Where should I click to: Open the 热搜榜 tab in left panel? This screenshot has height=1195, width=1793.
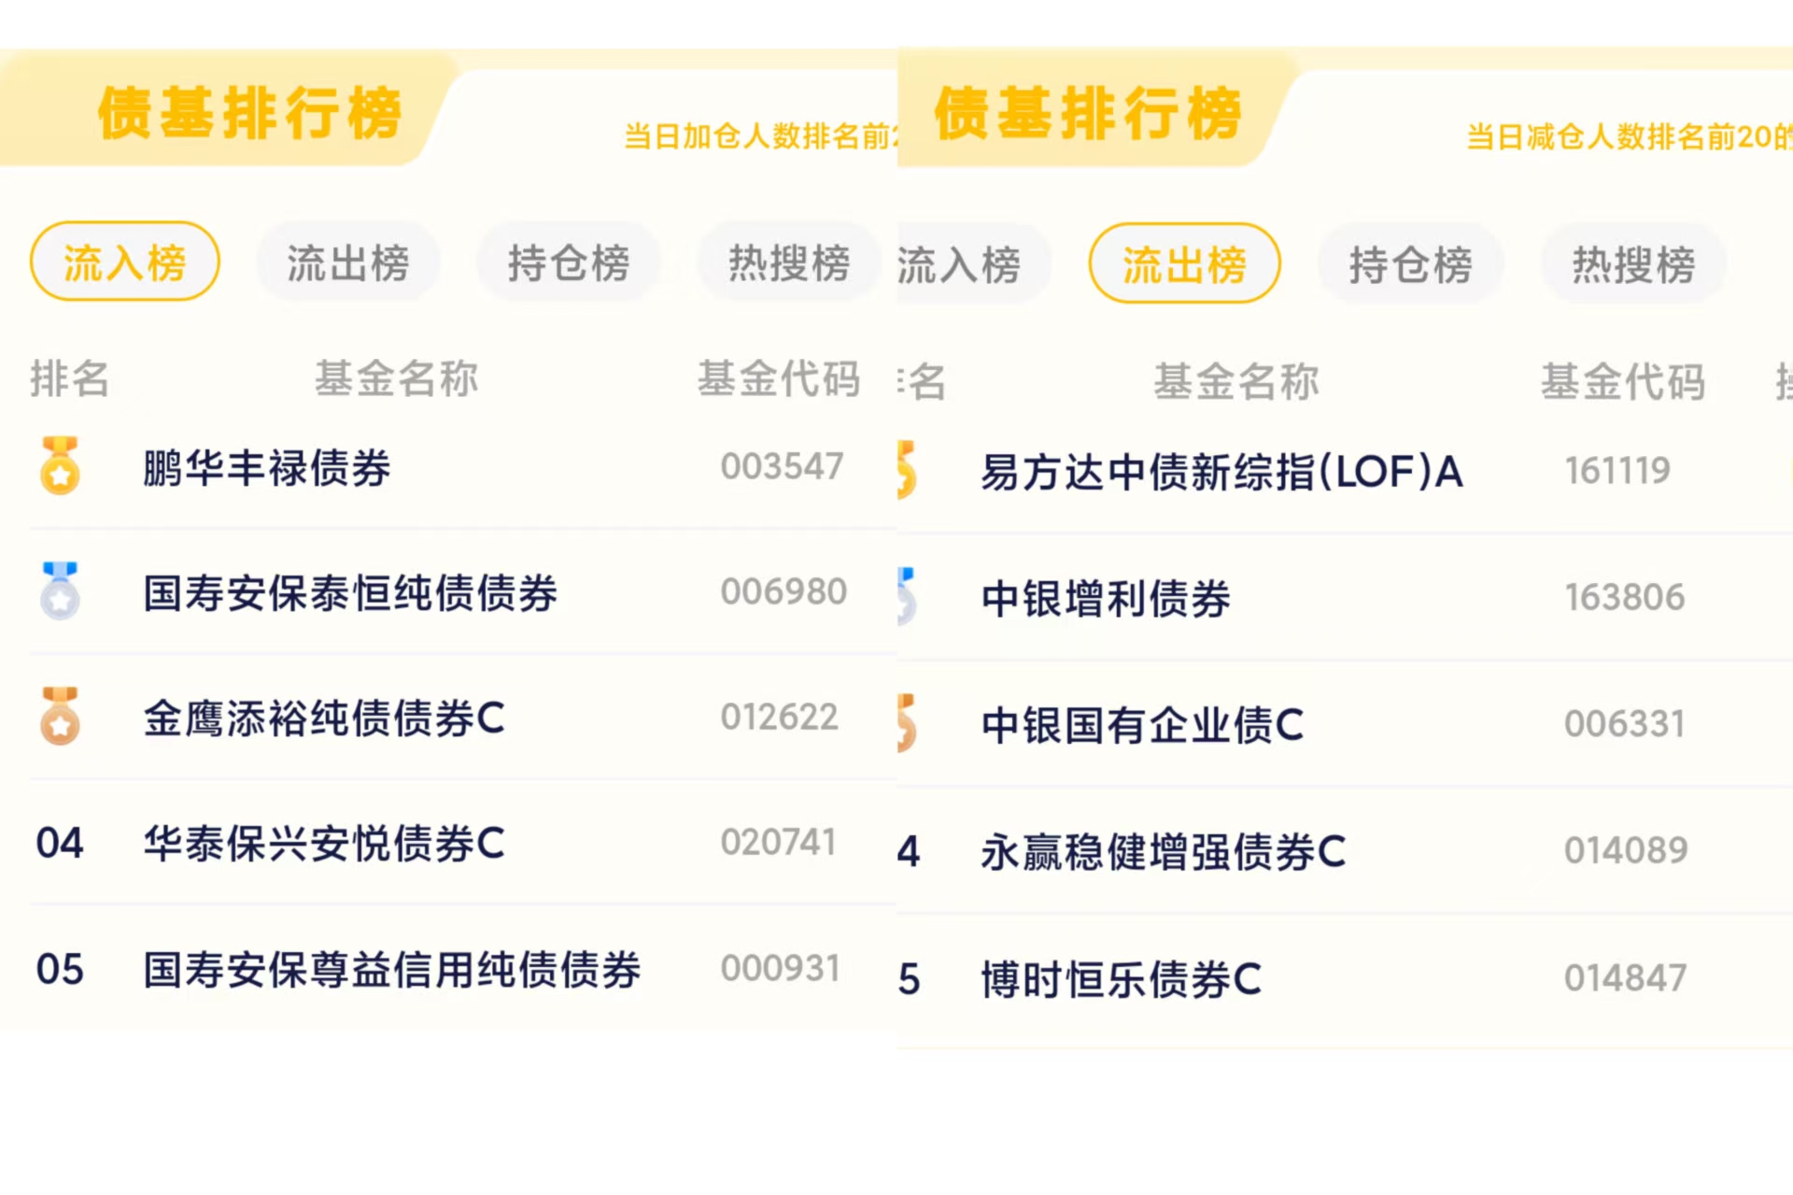tap(789, 263)
